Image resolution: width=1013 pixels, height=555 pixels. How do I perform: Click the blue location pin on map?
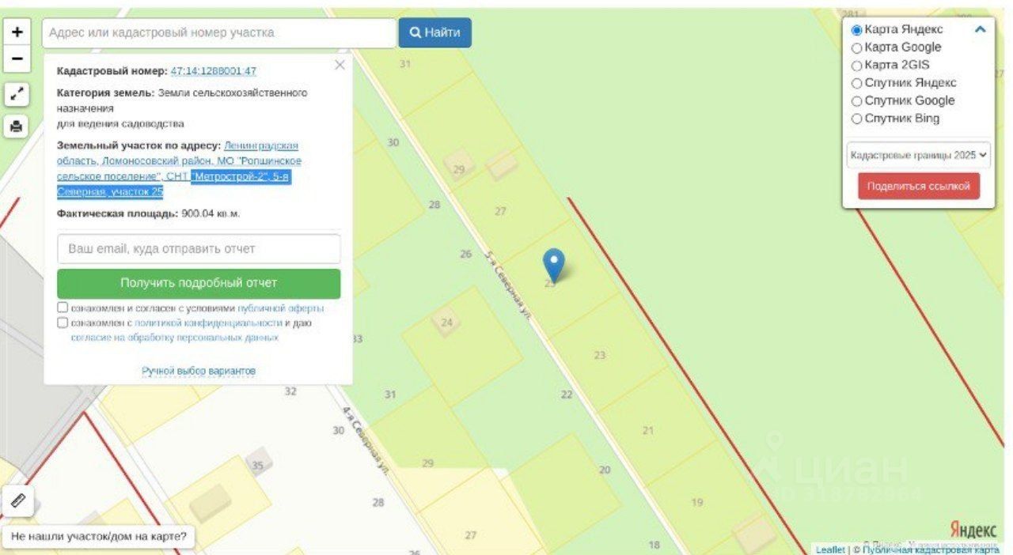[554, 265]
